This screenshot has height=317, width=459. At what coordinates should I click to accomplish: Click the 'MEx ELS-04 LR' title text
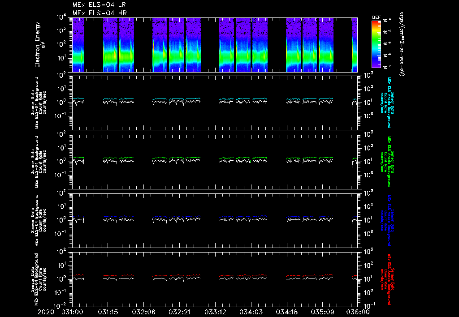(99, 5)
